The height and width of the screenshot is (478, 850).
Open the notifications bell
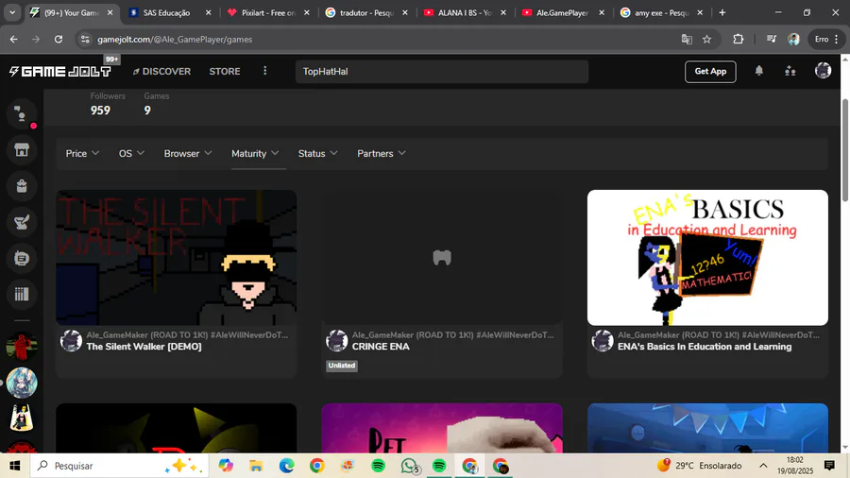pyautogui.click(x=759, y=71)
